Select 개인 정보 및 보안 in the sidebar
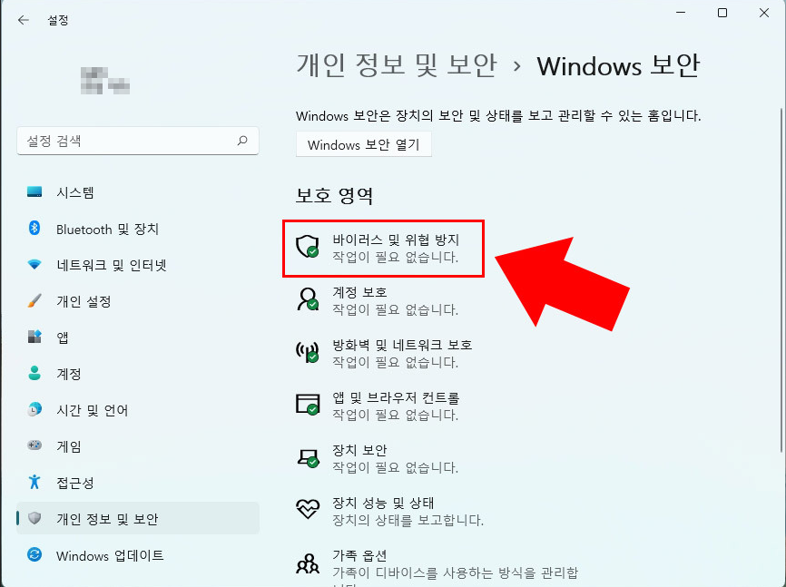786x587 pixels. tap(138, 518)
